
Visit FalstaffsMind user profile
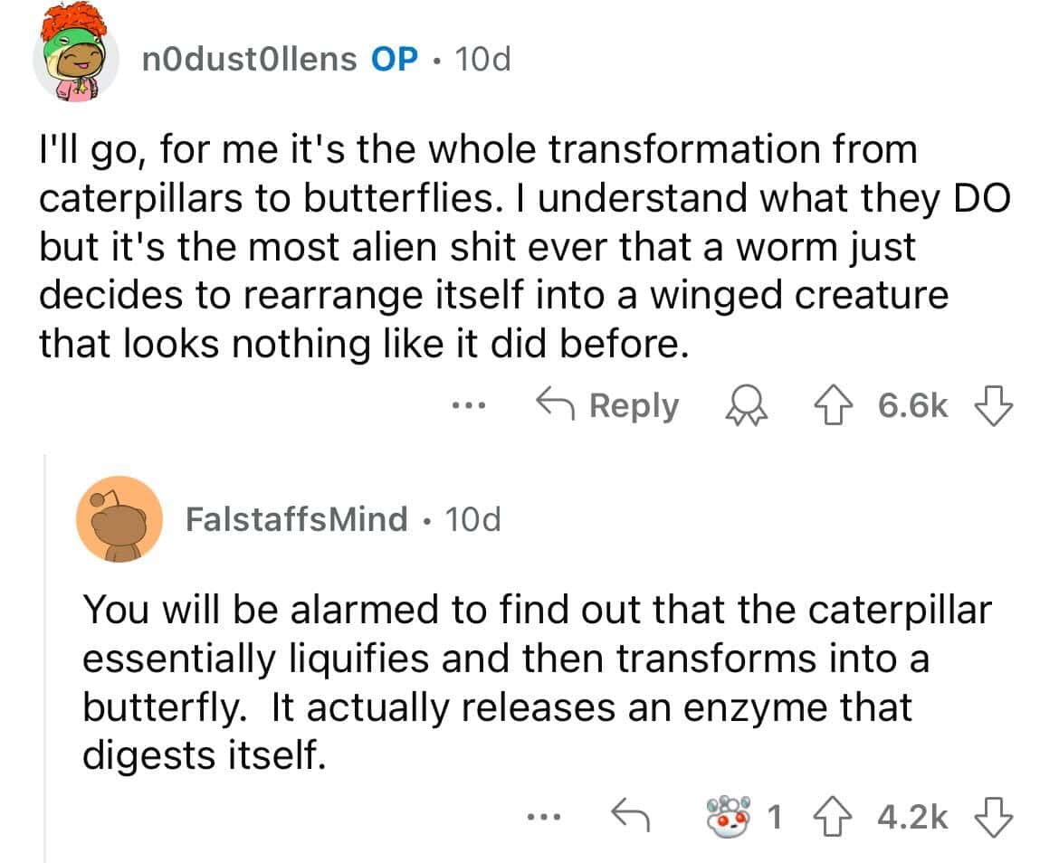tap(296, 519)
